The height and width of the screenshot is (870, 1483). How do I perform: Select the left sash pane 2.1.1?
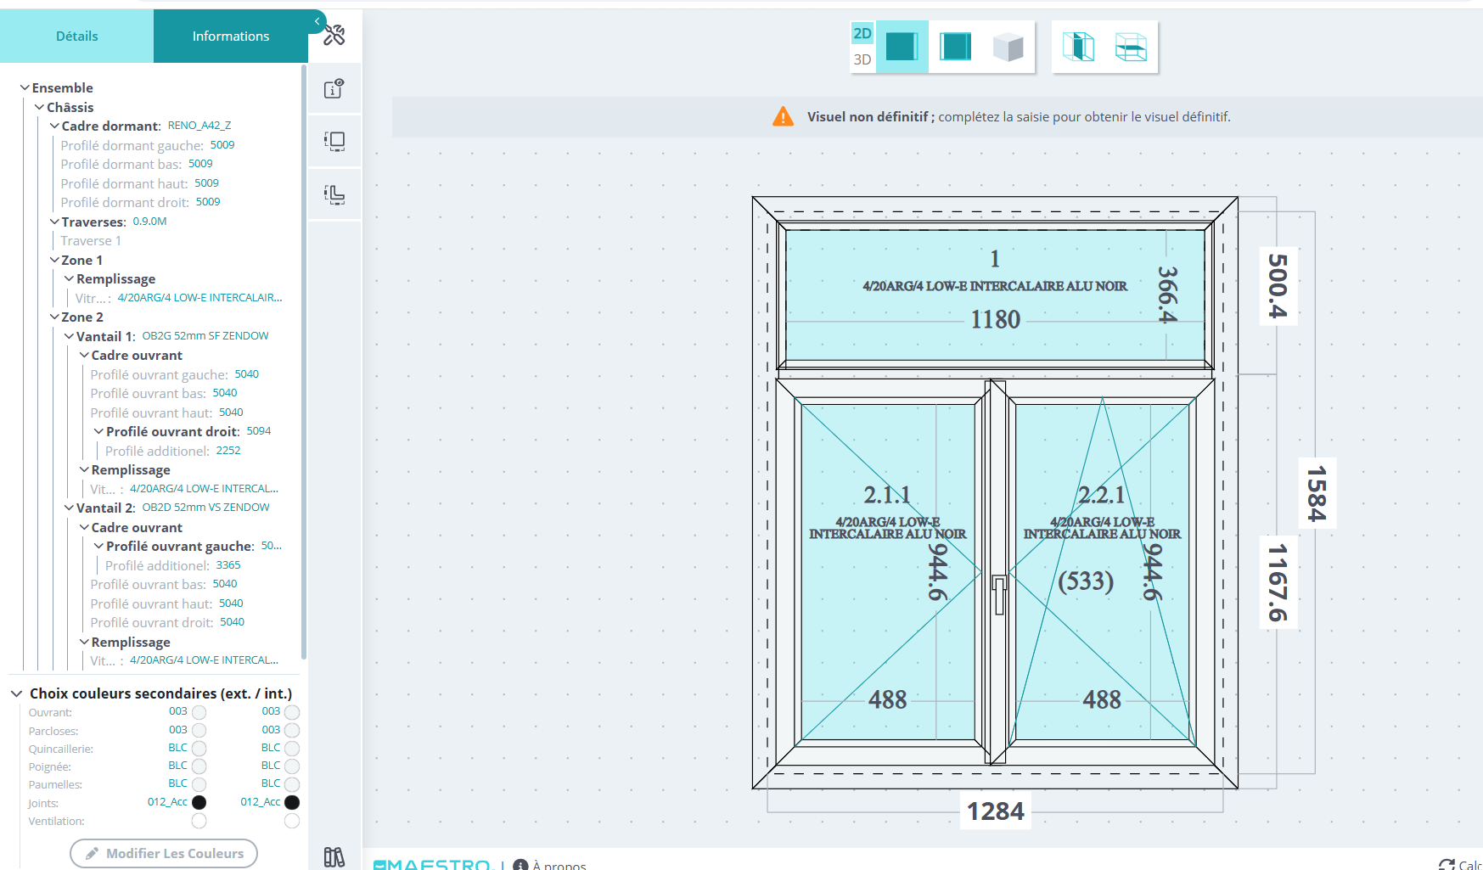pos(888,571)
